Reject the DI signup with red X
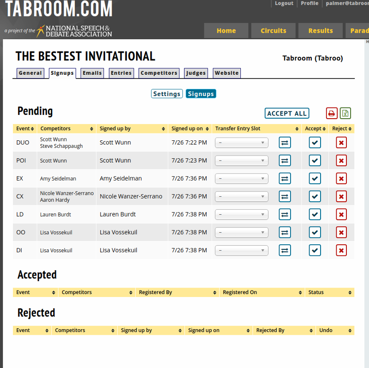This screenshot has width=369, height=368. (x=341, y=251)
